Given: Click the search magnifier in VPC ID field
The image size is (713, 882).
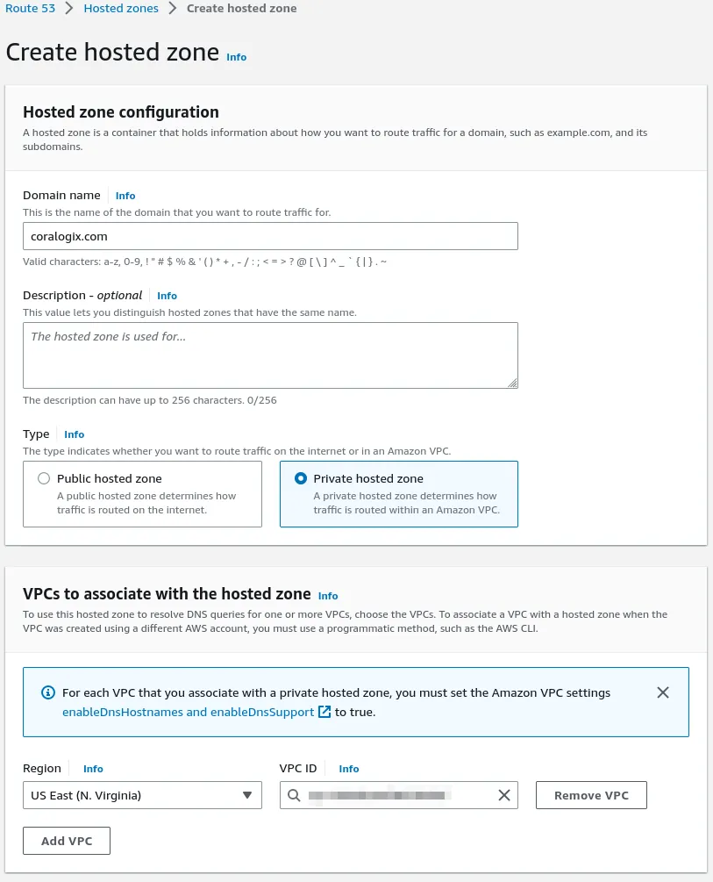Looking at the screenshot, I should pyautogui.click(x=294, y=795).
